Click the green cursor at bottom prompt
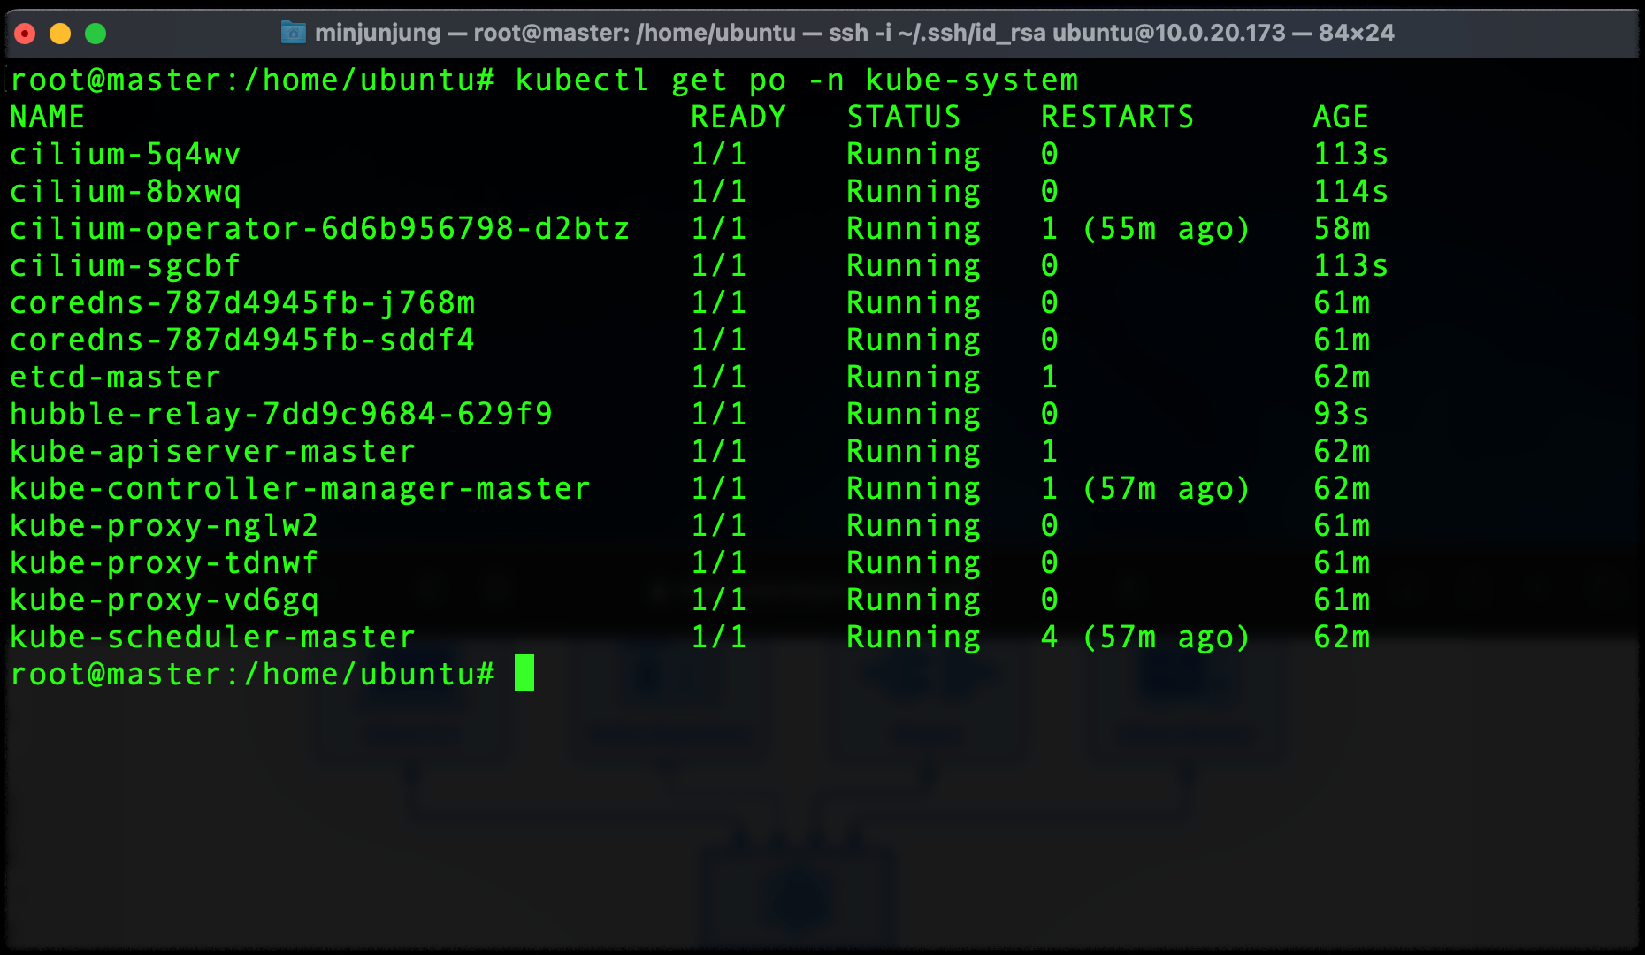 tap(524, 673)
